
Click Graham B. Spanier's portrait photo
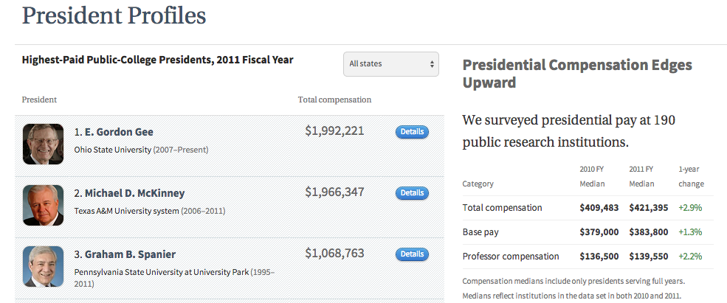[44, 266]
